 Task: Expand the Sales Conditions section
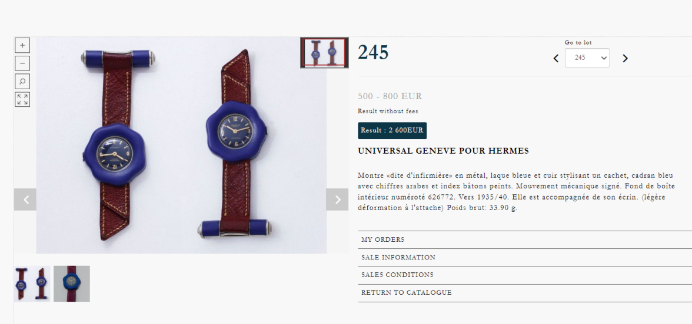[x=525, y=275]
